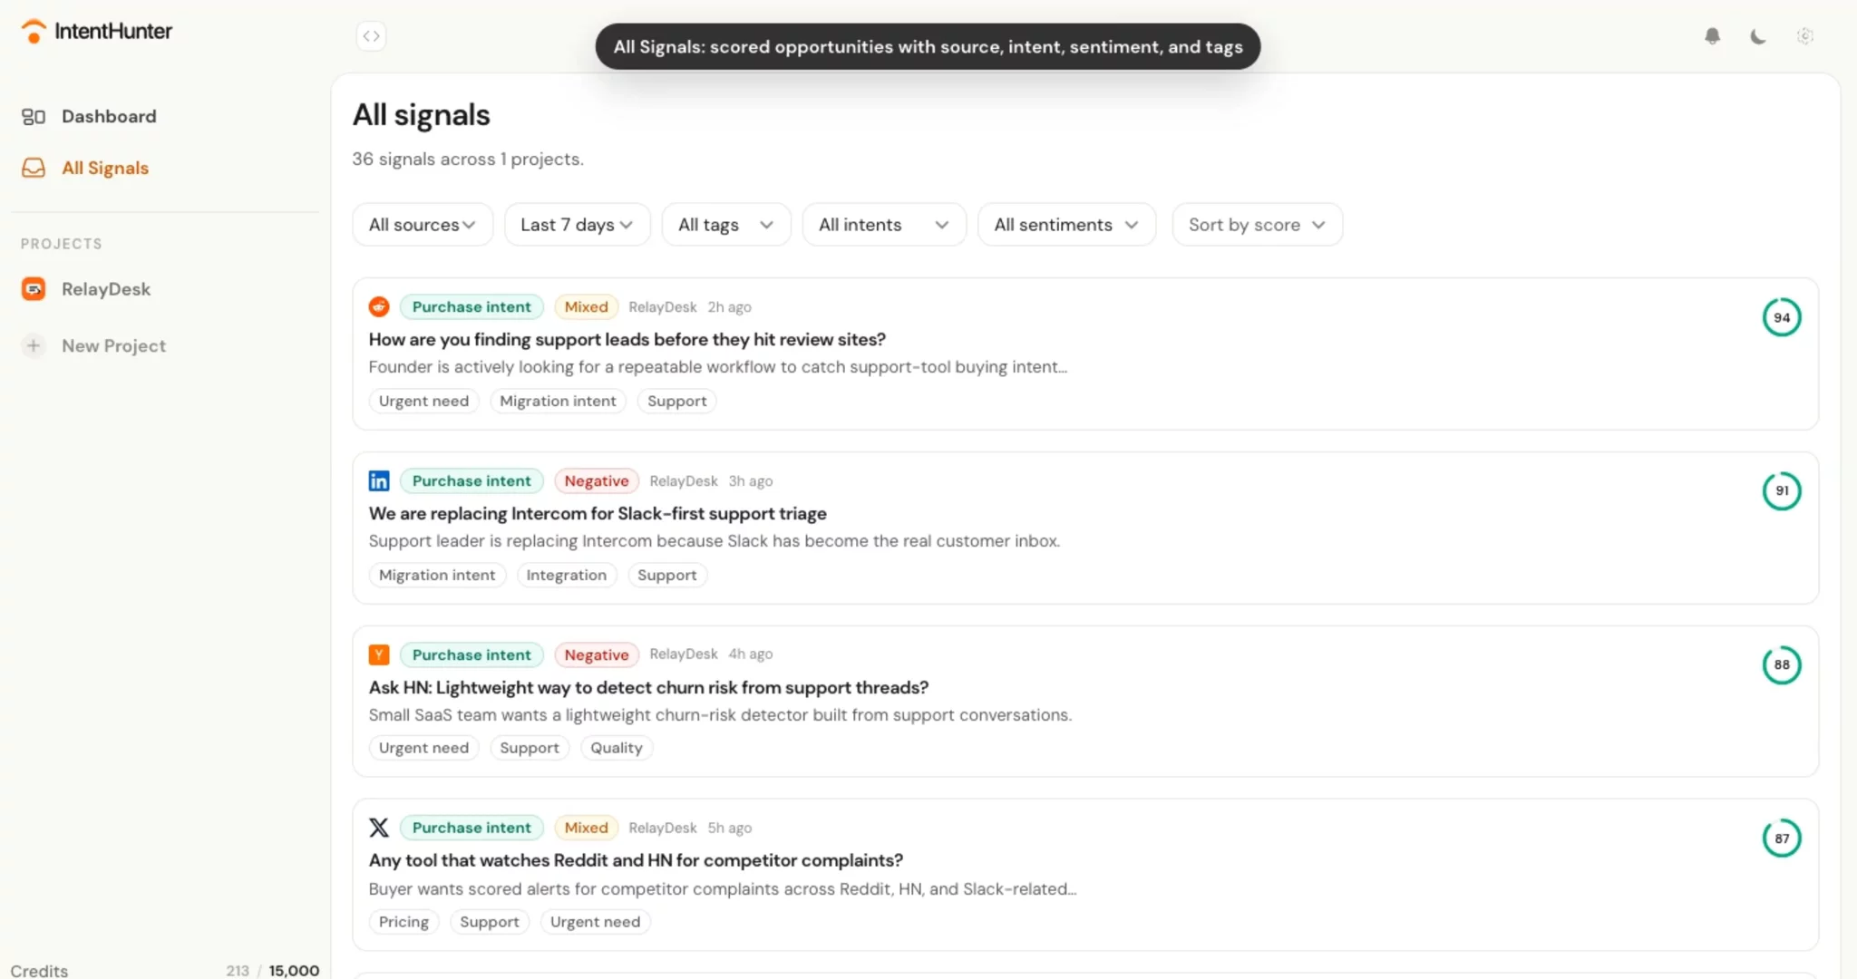Open signal about competitor complaints tool

(x=636, y=860)
